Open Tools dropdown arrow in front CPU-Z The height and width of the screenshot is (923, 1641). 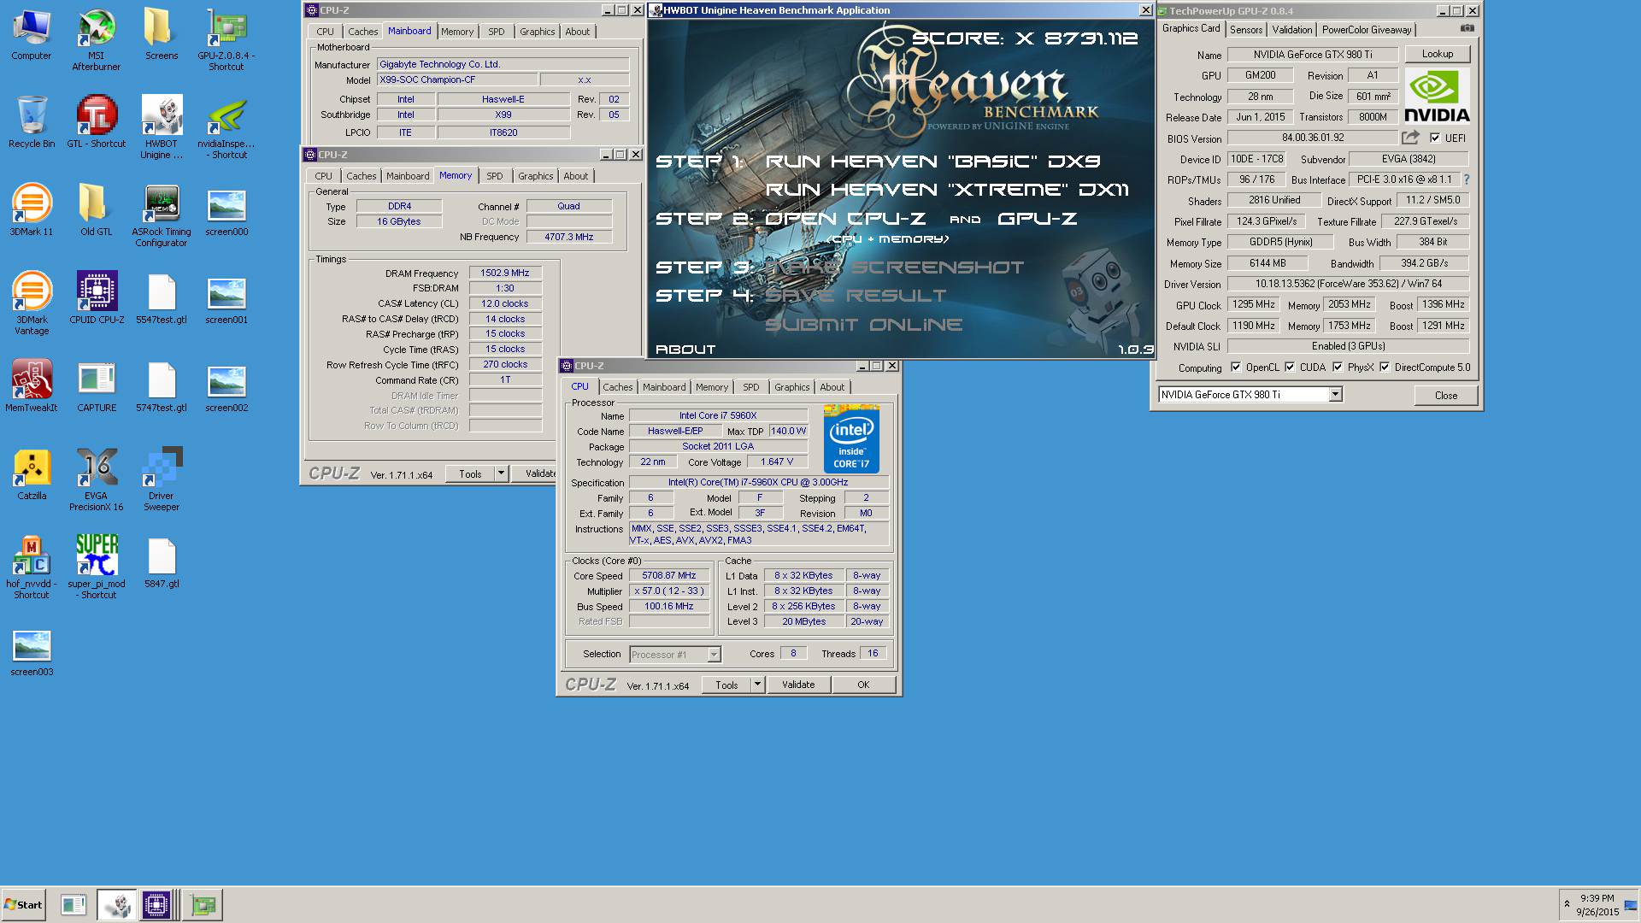tap(756, 685)
